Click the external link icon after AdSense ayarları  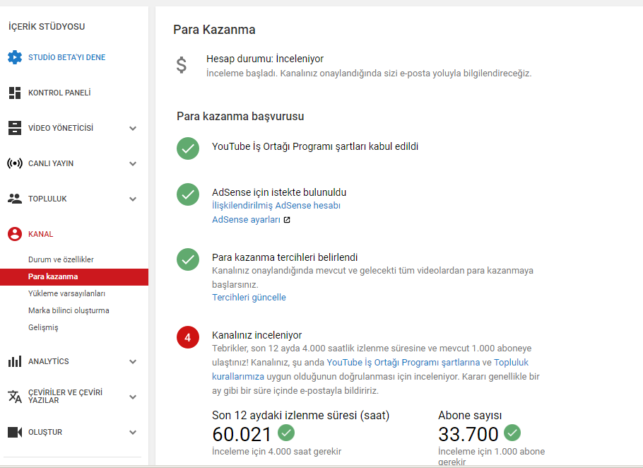pos(287,220)
